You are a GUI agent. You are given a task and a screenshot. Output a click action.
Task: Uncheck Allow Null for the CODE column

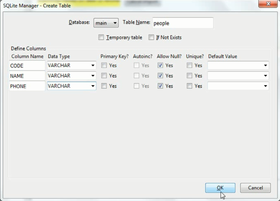(160, 65)
